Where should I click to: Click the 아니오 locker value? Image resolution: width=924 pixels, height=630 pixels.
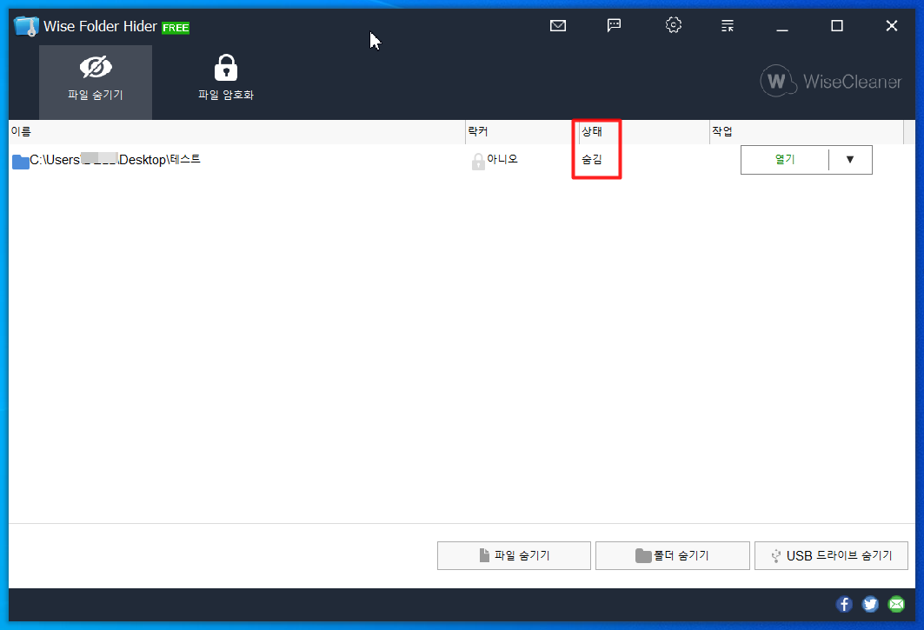click(502, 159)
